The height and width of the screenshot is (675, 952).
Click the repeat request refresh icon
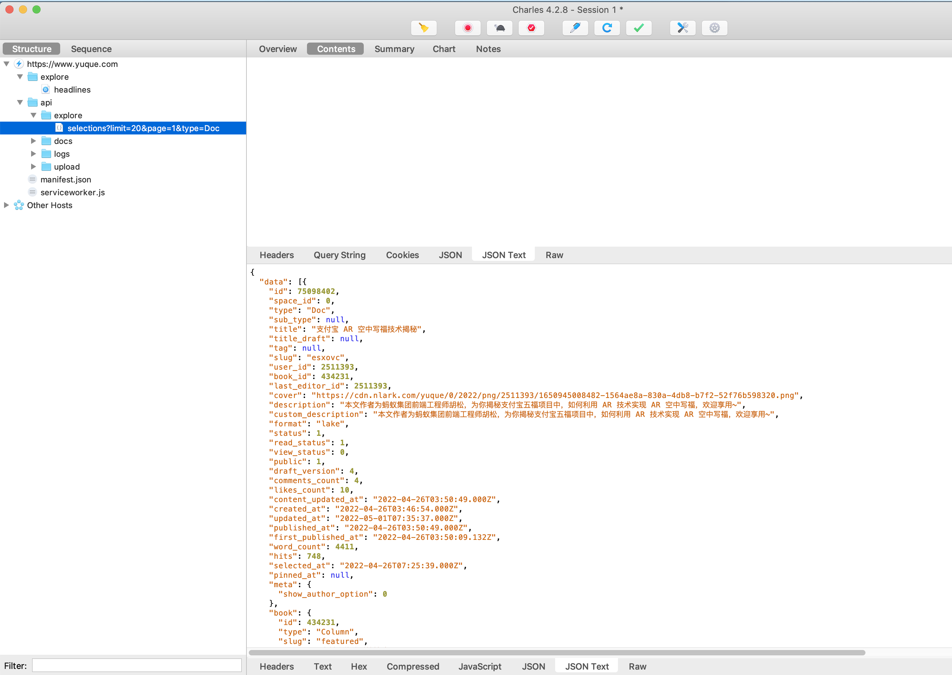(607, 28)
